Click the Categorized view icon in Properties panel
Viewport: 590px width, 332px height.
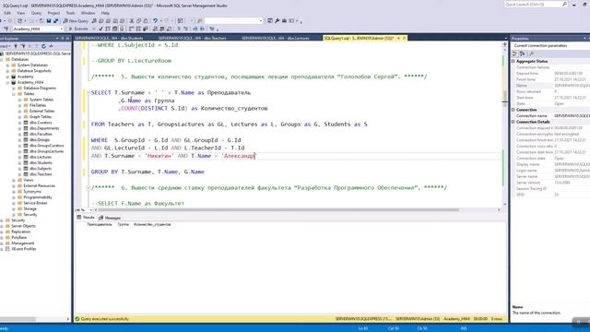(515, 53)
